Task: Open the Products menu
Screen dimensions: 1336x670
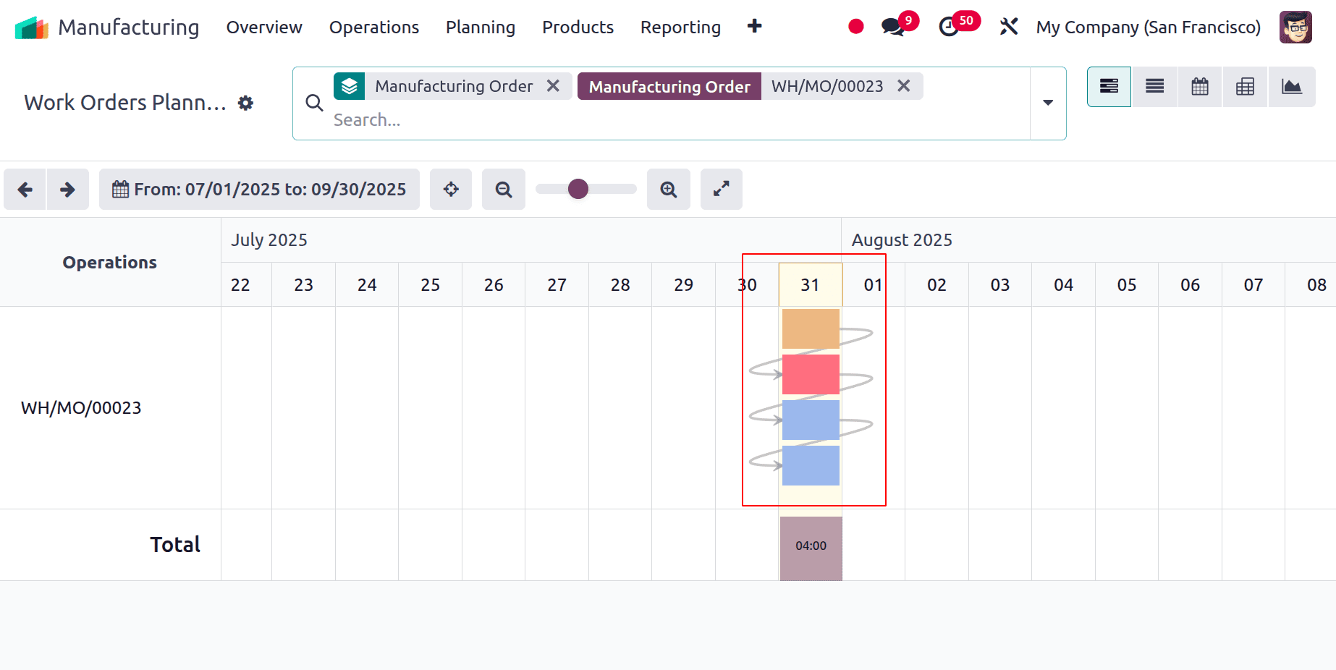Action: coord(578,27)
